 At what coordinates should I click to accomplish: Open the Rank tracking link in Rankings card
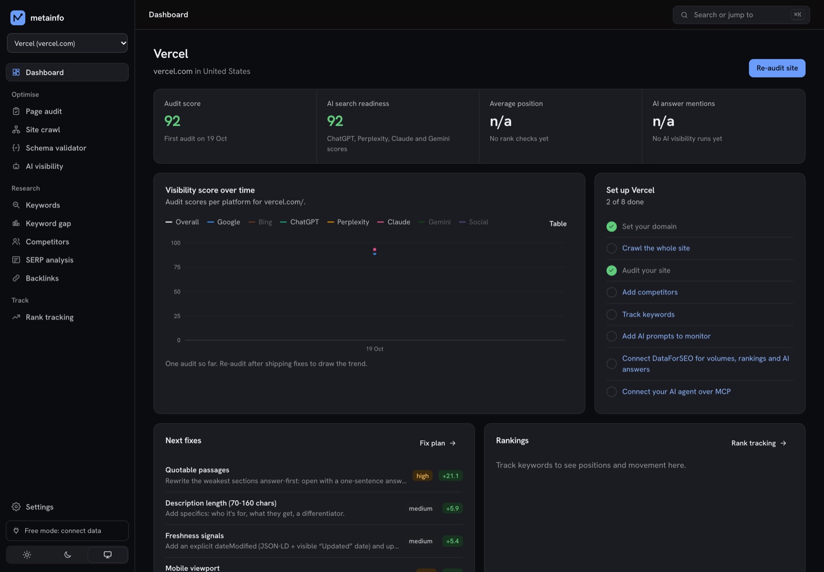pos(759,443)
